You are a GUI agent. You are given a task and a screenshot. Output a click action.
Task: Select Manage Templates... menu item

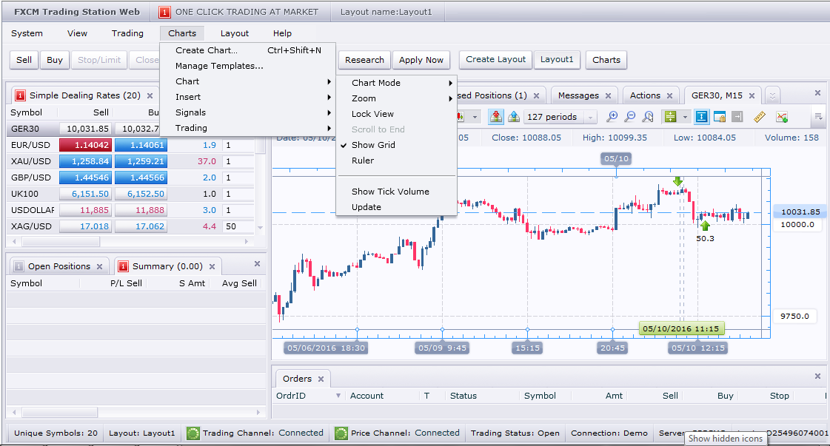(x=248, y=66)
